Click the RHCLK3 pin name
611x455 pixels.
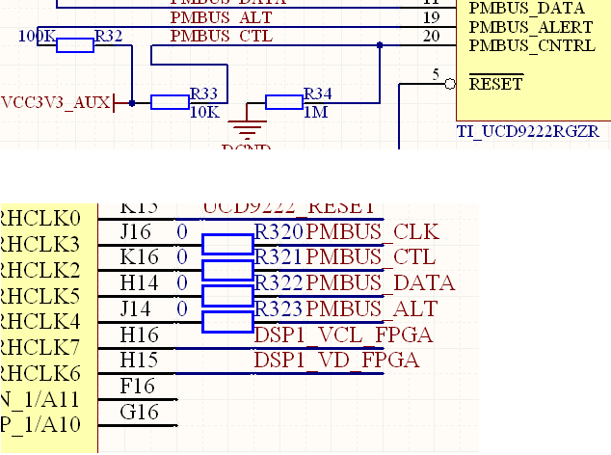tap(40, 245)
